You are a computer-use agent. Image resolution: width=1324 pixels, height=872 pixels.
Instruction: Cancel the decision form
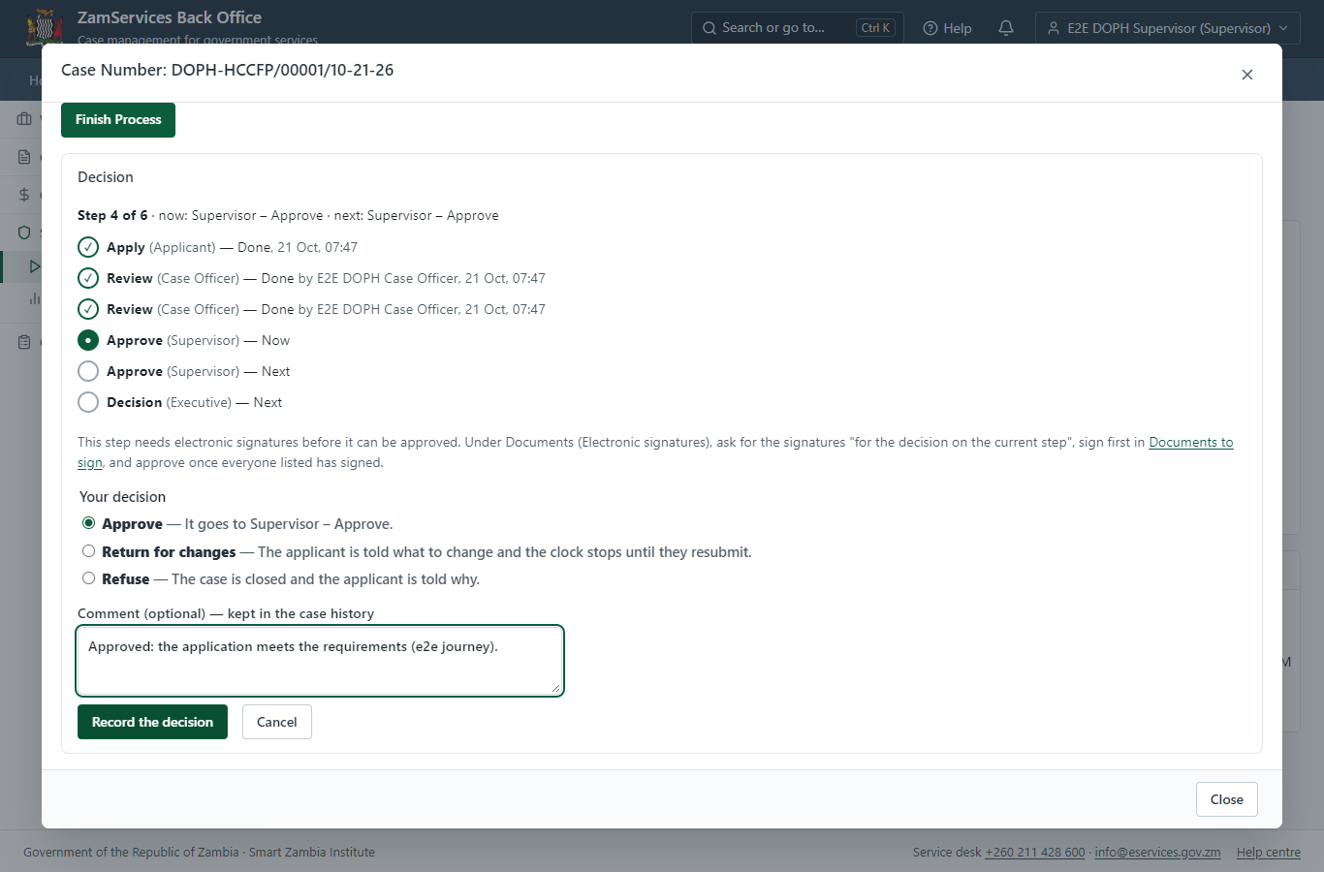277,722
